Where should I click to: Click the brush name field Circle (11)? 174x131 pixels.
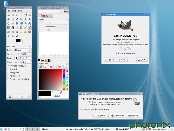click(25, 58)
